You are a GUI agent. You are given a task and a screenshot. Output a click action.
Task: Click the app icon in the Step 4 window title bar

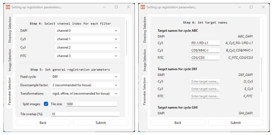click(x=8, y=7)
